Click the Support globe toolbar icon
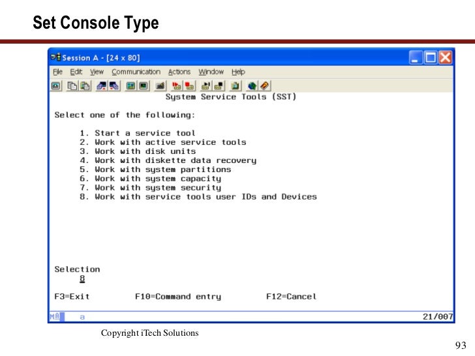This screenshot has height=356, width=475. (x=252, y=86)
